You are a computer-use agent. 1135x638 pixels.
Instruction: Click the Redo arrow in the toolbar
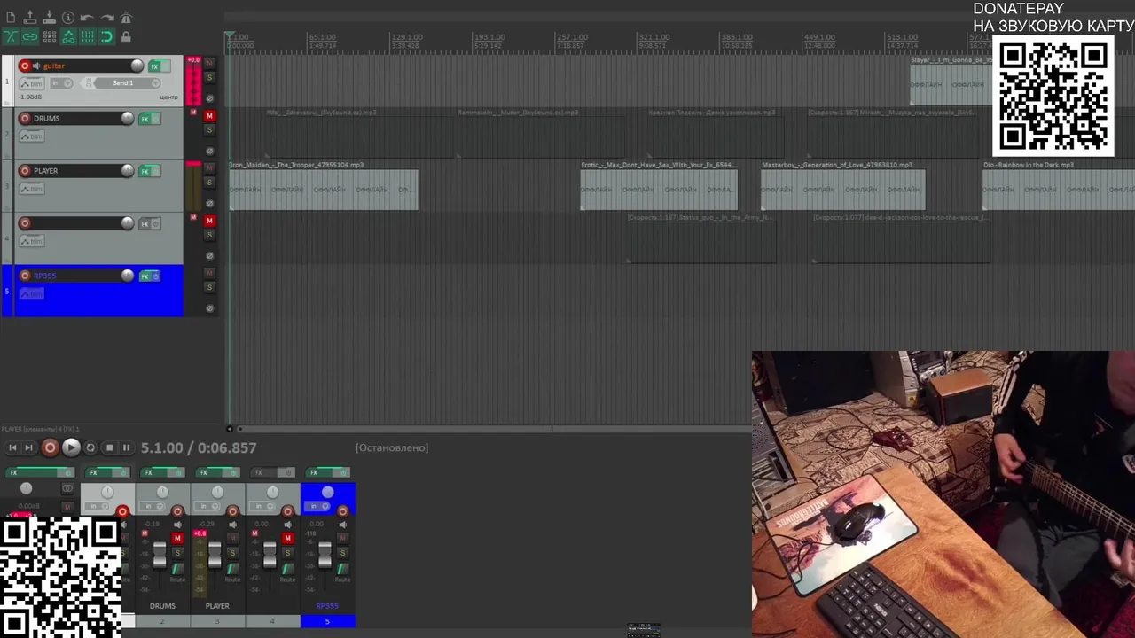tap(107, 18)
